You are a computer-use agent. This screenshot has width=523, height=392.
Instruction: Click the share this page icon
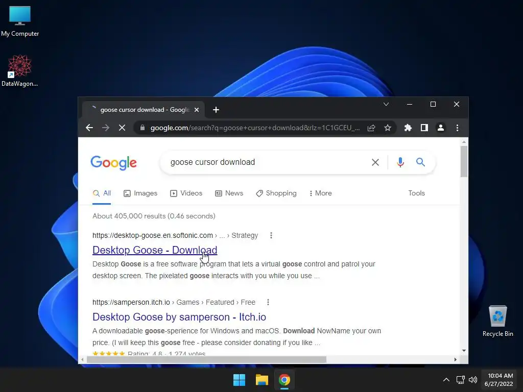pos(371,128)
